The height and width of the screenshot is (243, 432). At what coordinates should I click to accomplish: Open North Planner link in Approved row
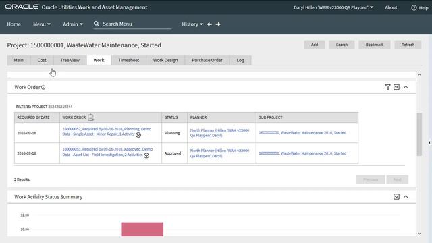219,153
